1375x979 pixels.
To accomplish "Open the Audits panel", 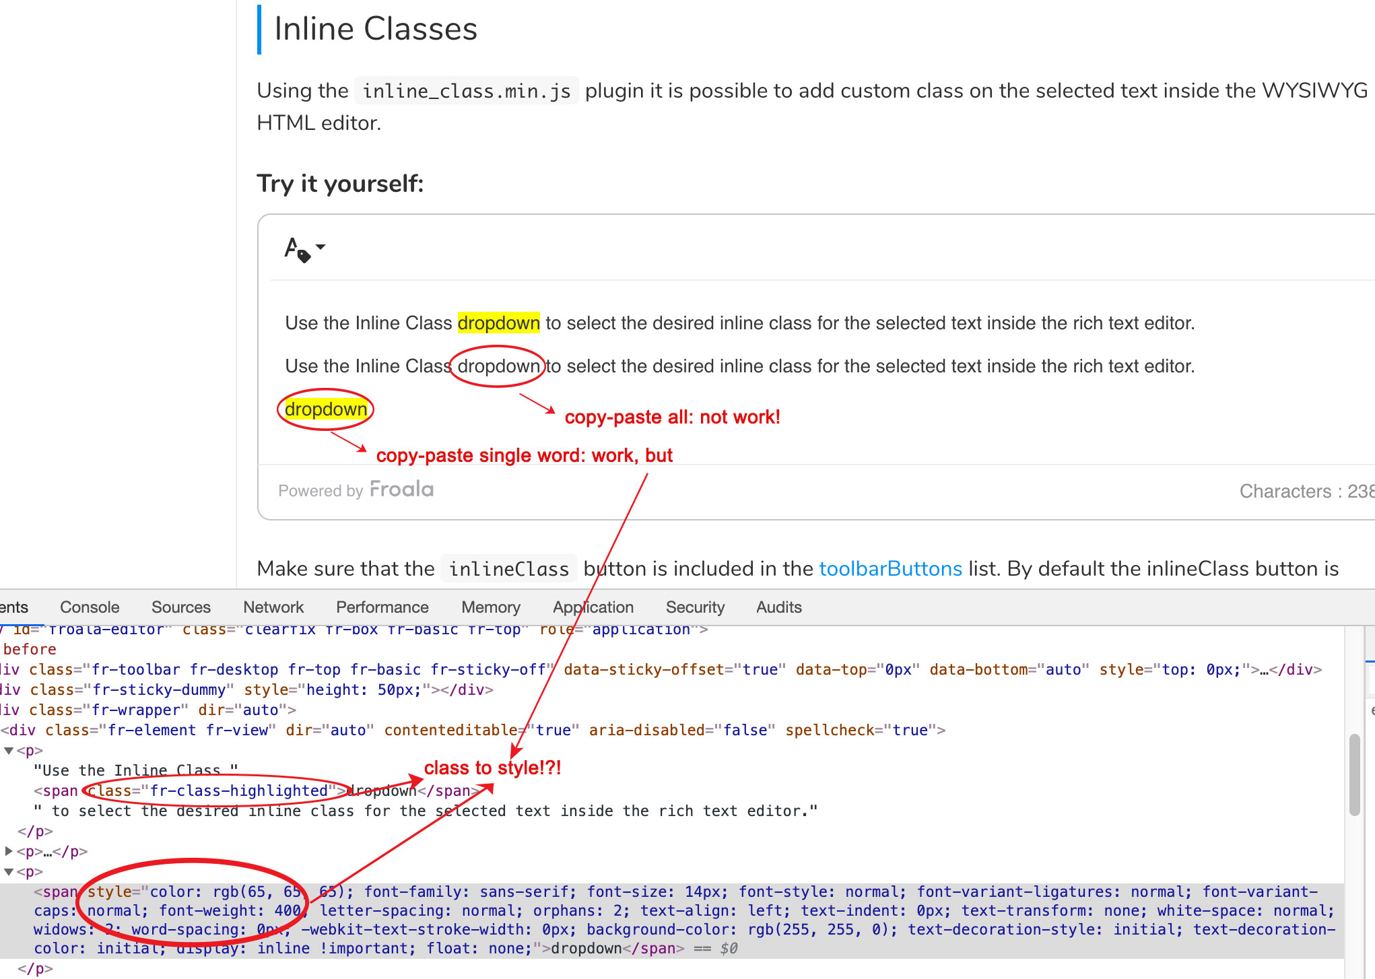I will [x=778, y=607].
